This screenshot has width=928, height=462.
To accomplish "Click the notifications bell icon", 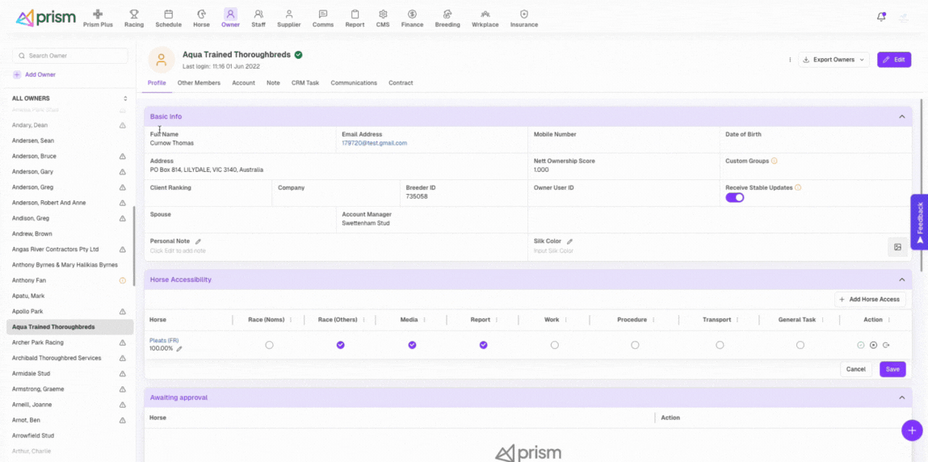I will (881, 17).
